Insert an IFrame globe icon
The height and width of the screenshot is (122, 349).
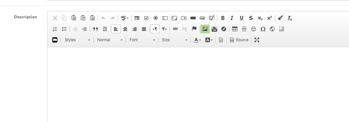tap(272, 29)
